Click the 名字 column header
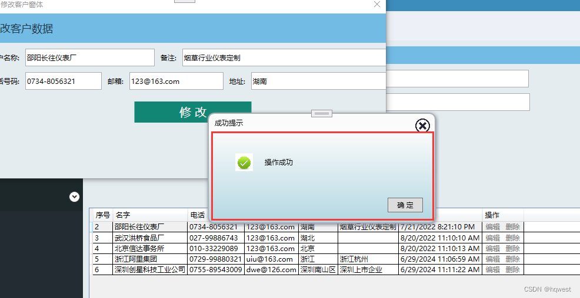The width and height of the screenshot is (580, 298). (150, 215)
